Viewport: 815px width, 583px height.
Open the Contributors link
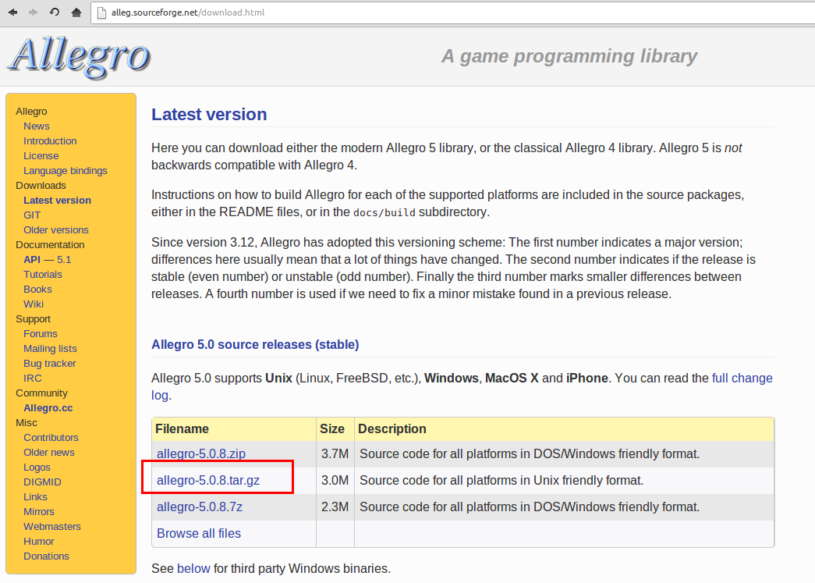point(51,437)
